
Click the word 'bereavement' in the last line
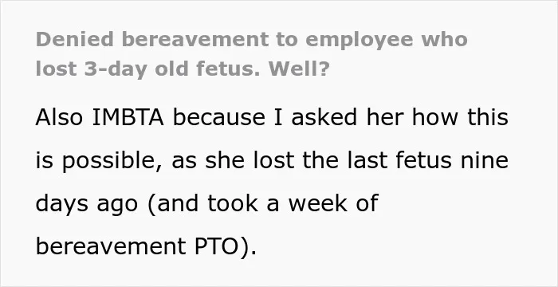pyautogui.click(x=111, y=246)
